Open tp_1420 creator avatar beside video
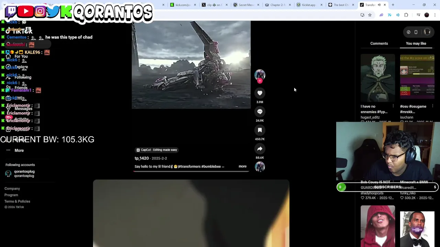Viewport: 440px width, 247px height. click(260, 75)
